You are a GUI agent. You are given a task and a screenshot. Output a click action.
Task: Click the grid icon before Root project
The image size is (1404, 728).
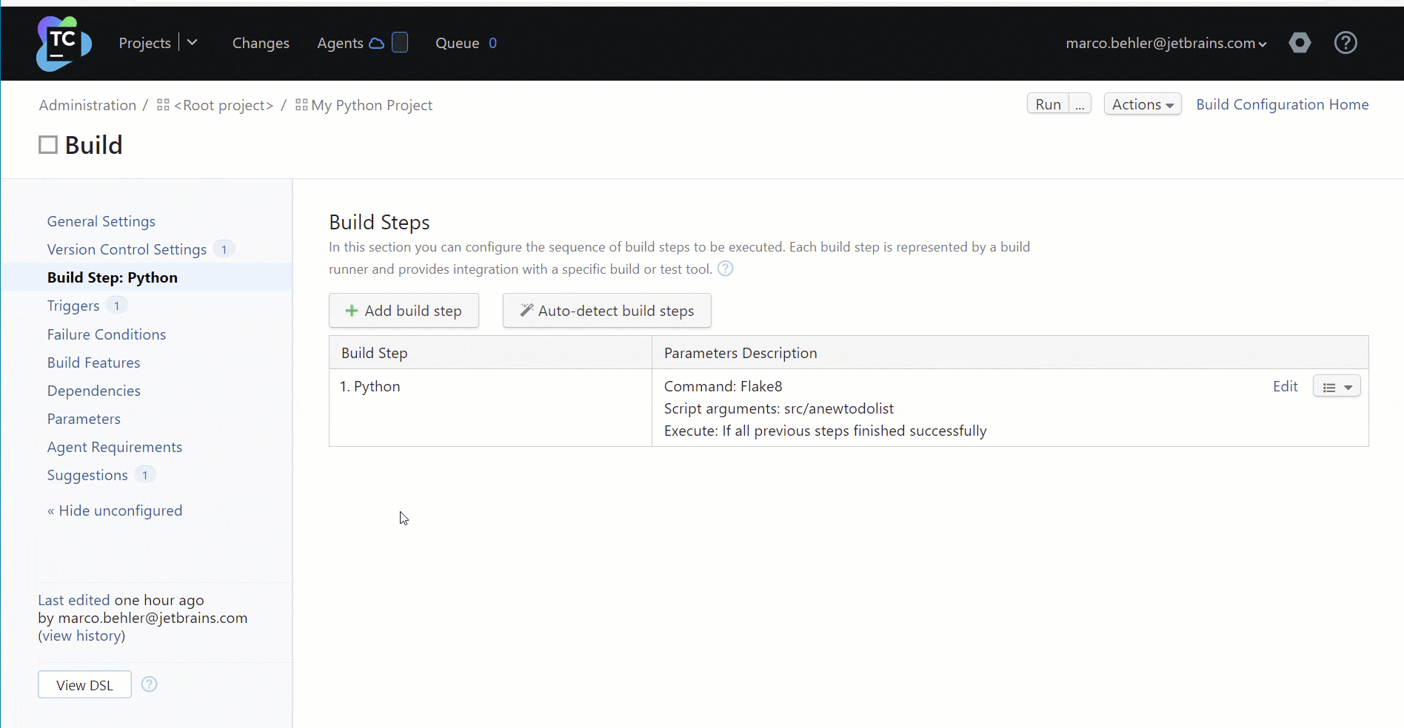click(163, 105)
